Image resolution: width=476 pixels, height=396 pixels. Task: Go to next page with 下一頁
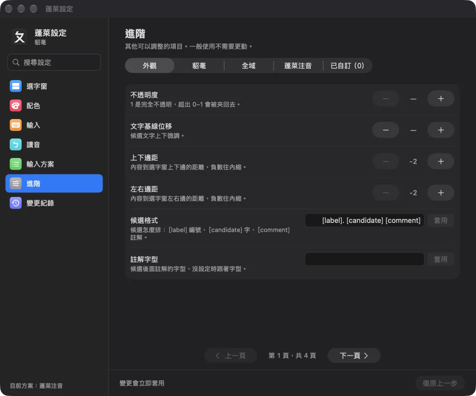click(354, 355)
